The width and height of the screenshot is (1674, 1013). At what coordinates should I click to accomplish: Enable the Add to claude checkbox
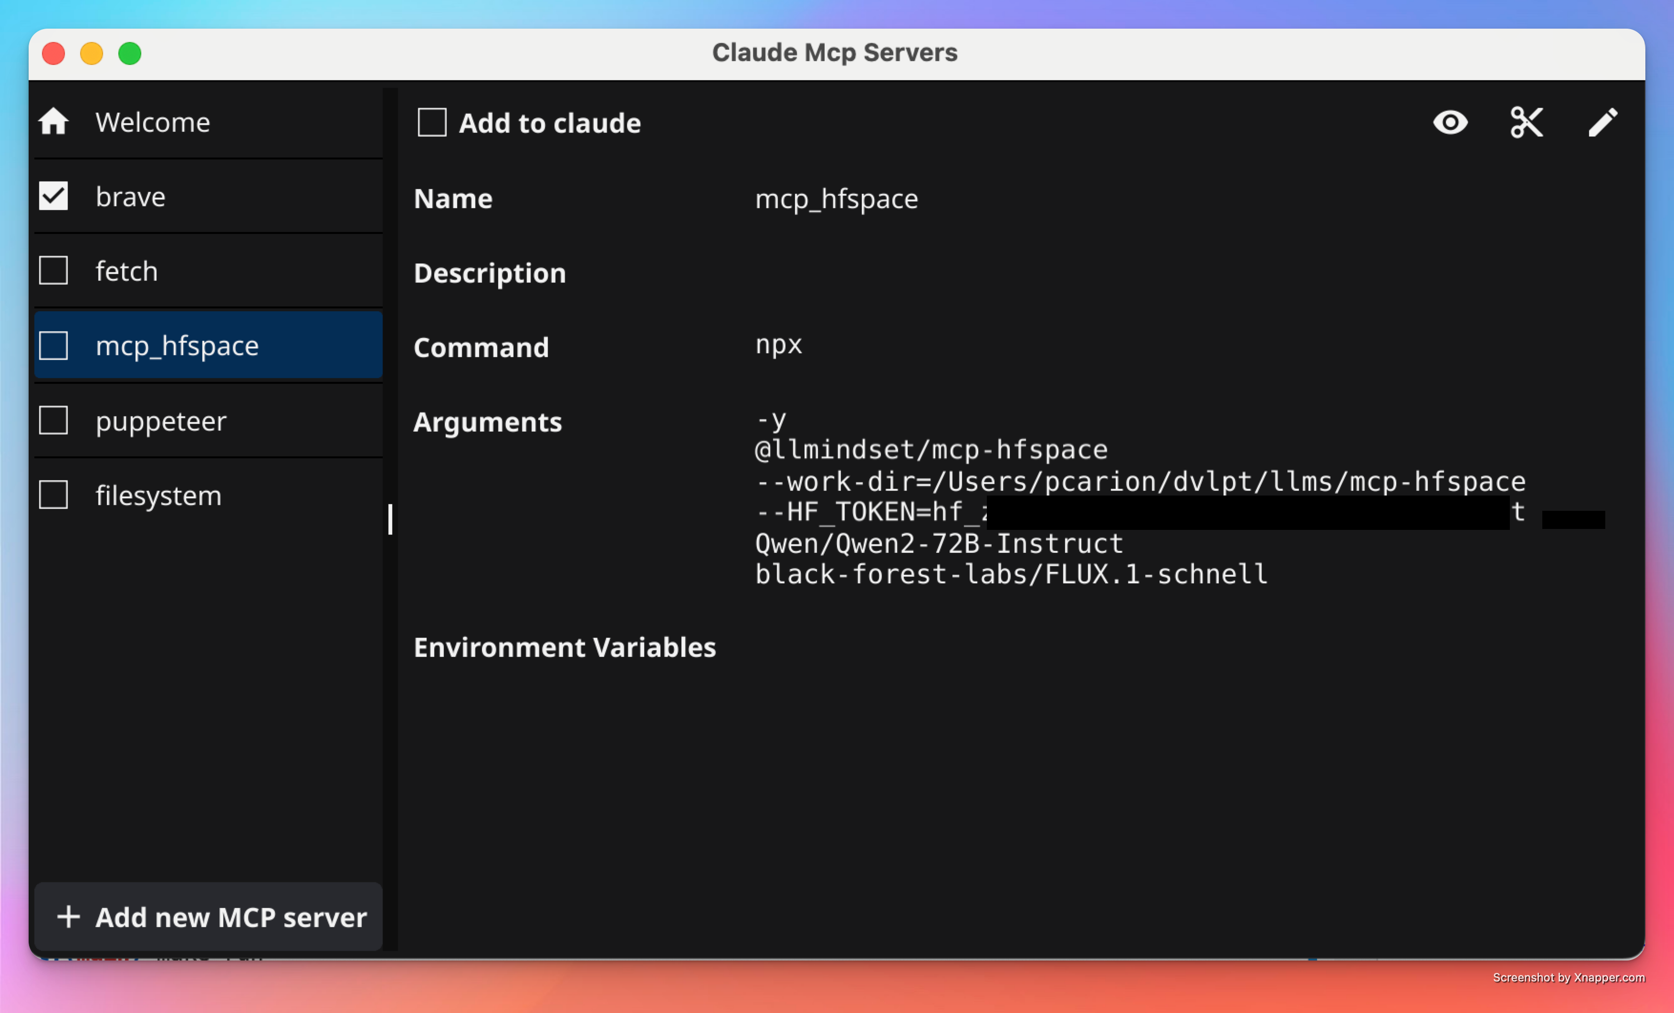click(432, 123)
